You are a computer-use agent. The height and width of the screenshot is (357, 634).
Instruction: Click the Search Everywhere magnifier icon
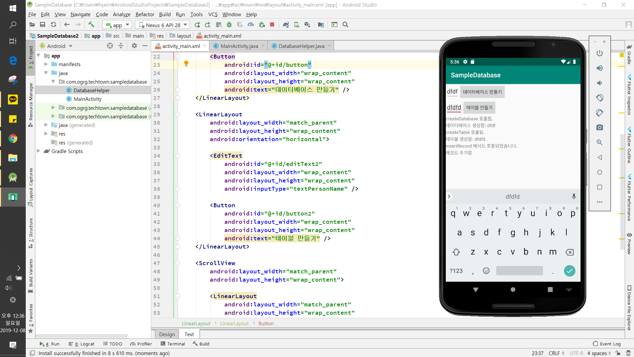(345, 25)
